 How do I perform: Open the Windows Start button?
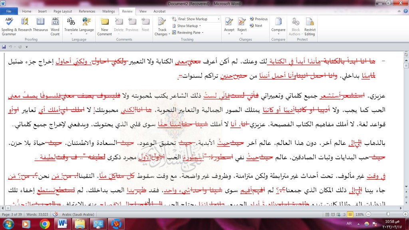8,224
